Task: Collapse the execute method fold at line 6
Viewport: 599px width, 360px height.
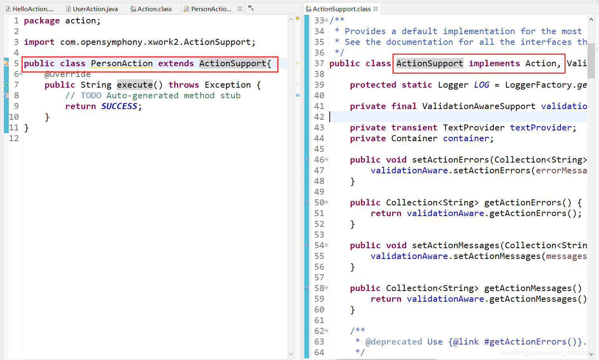Action: click(x=21, y=74)
